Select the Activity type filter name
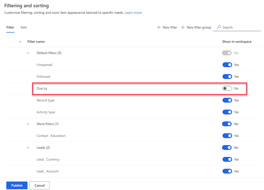The image size is (264, 190). click(45, 112)
